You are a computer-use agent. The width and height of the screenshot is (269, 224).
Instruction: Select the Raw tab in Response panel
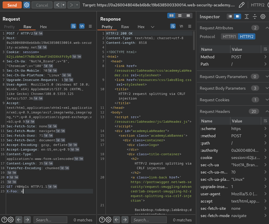coord(125,27)
